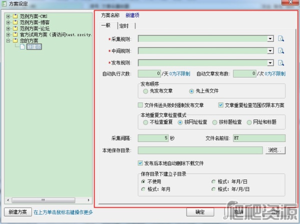Close the 方案设定 dialog window
Screen dimensions: 300x224
point(290,2)
